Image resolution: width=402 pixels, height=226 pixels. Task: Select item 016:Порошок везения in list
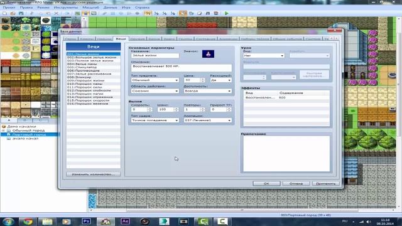click(x=94, y=104)
